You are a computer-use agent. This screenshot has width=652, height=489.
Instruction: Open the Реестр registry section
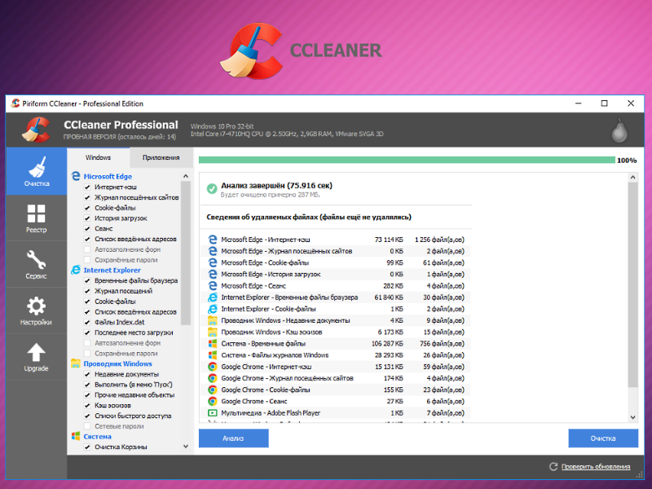(x=36, y=218)
